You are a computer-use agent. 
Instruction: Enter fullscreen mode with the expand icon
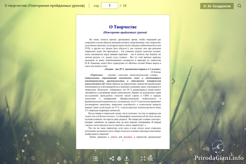[x=143, y=159]
